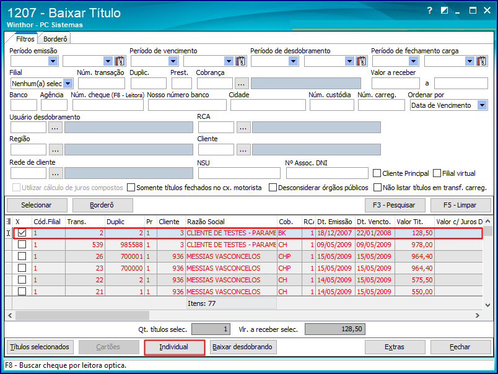The image size is (498, 374).
Task: Expand Período de desdobramento start date dropdown
Action: tap(293, 61)
